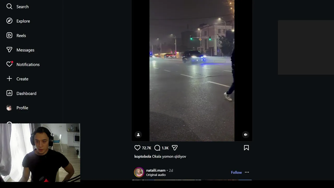The width and height of the screenshot is (334, 188).
Task: Open natalii.mam profile picture
Action: tap(139, 172)
